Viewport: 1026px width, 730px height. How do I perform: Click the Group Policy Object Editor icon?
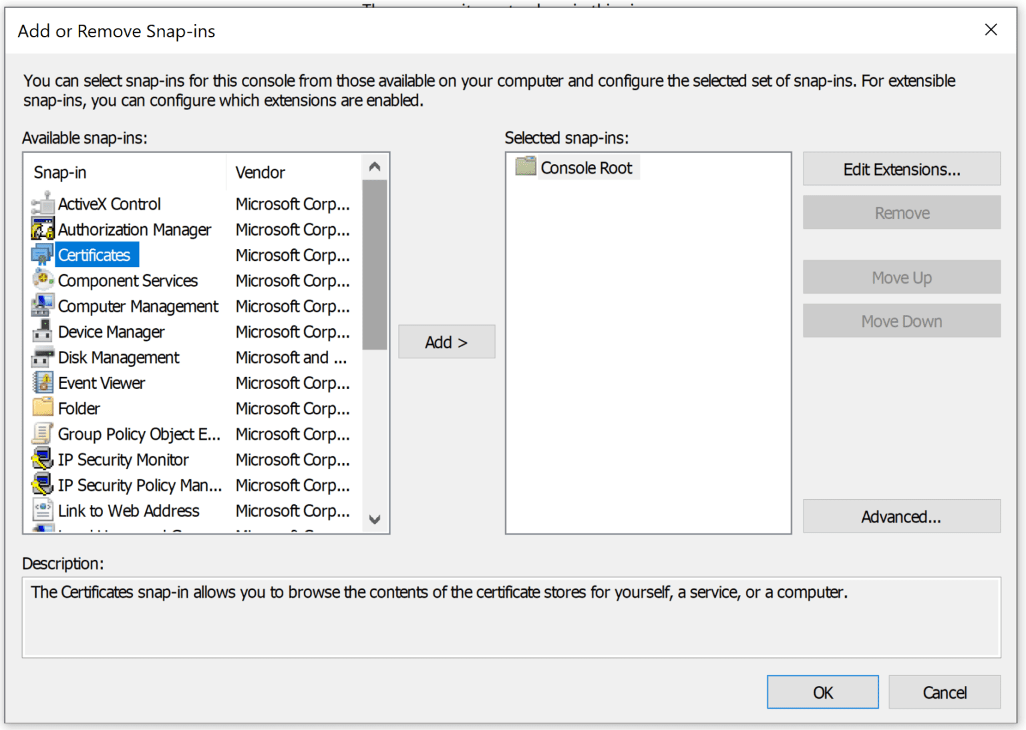coord(43,434)
